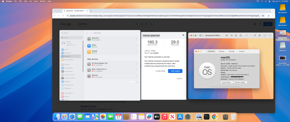The height and width of the screenshot is (122, 290).
Task: Open Ethernet 2 Connected network row
Action: (112, 39)
